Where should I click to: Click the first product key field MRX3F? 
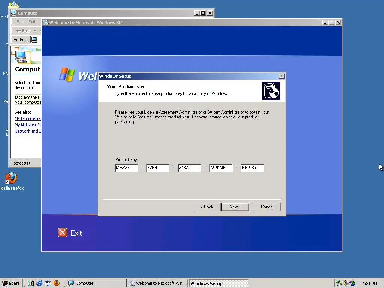click(x=126, y=168)
